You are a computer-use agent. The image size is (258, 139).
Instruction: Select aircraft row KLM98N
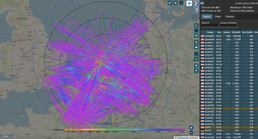pos(229,49)
